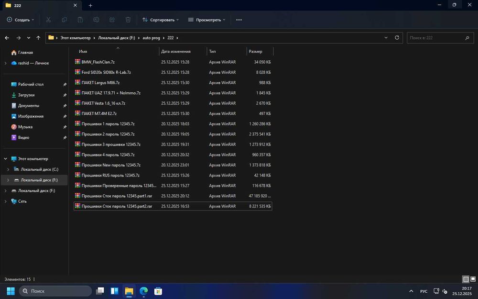
Task: Refresh the current folder view
Action: coord(397,37)
